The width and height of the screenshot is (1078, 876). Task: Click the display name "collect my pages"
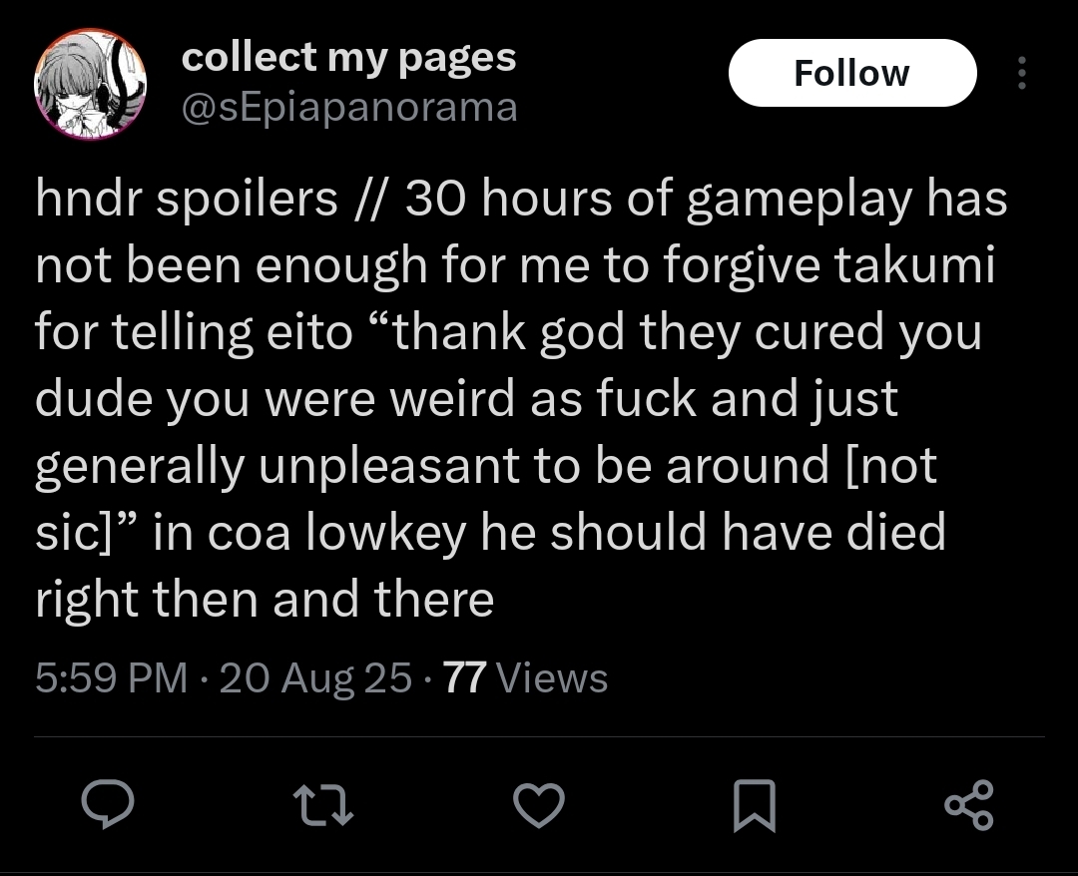point(348,58)
